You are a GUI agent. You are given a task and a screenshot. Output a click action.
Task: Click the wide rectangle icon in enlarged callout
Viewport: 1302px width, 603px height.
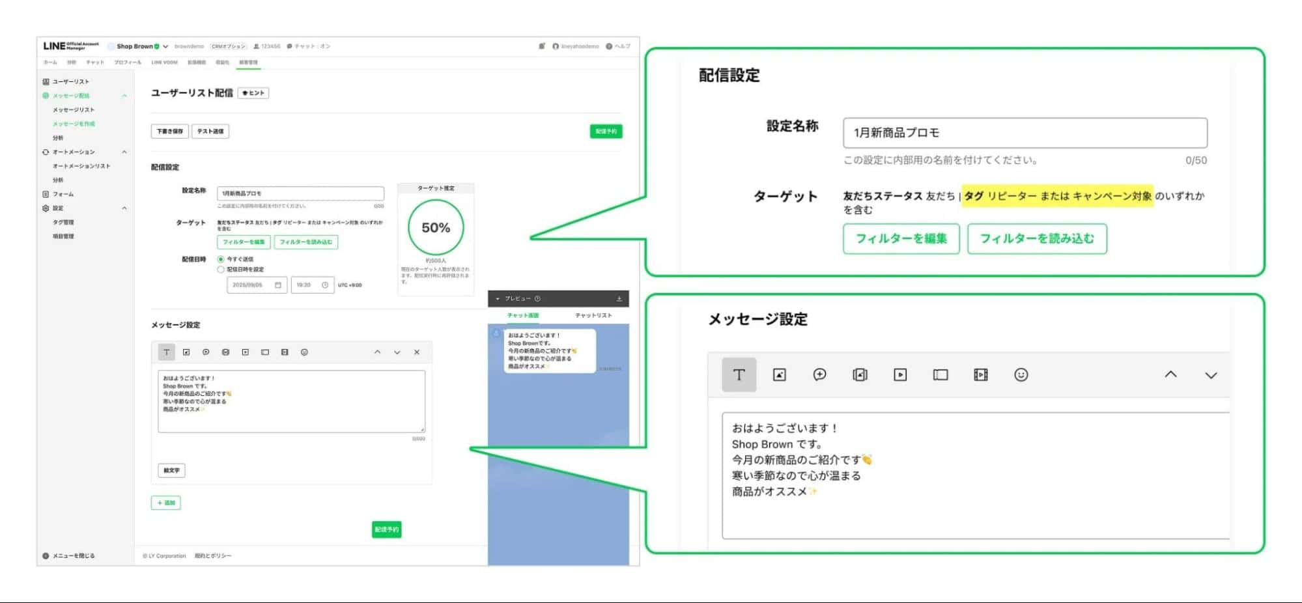941,374
